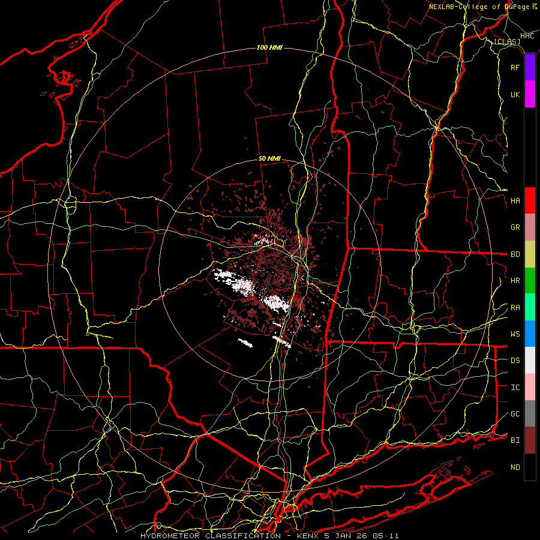Click the RA legend label
This screenshot has height=540, width=540.
point(515,308)
